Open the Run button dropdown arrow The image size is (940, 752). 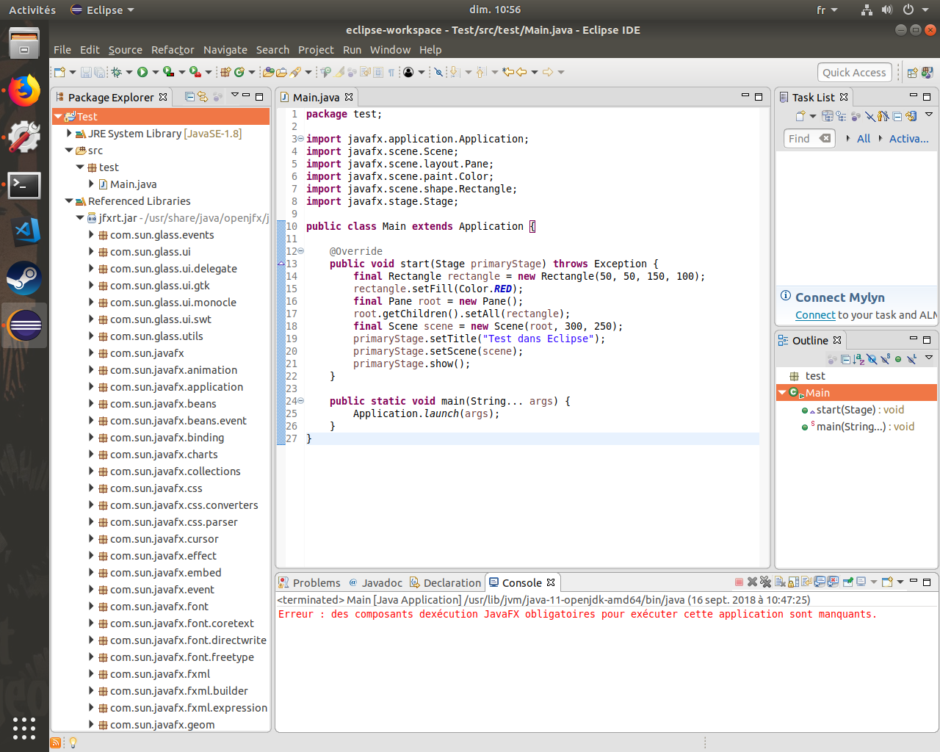click(155, 71)
